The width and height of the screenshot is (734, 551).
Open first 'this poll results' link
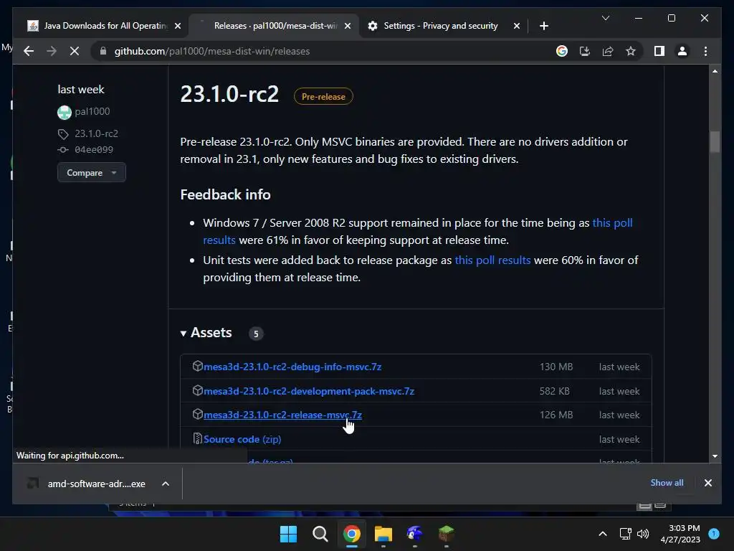click(612, 222)
